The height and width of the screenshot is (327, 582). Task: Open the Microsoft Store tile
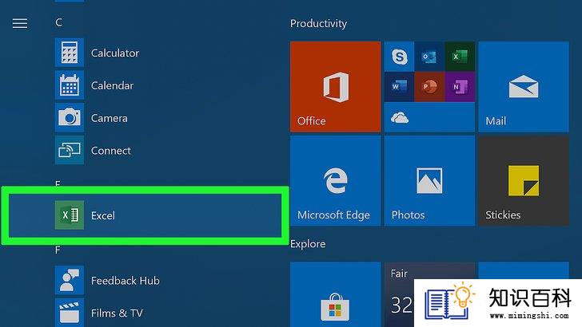click(335, 295)
